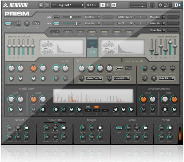Open the small arrow menu next to search
Screen dimensions: 184x162
pos(47,5)
